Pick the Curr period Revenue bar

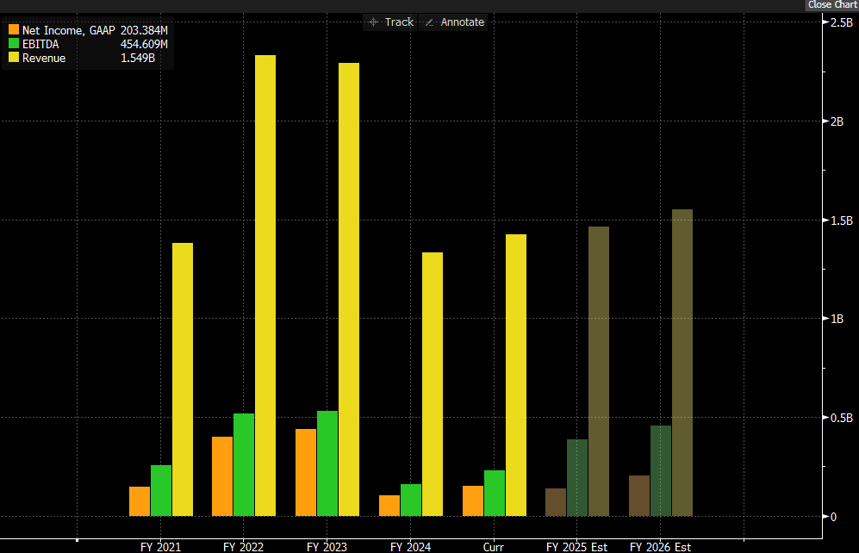516,375
